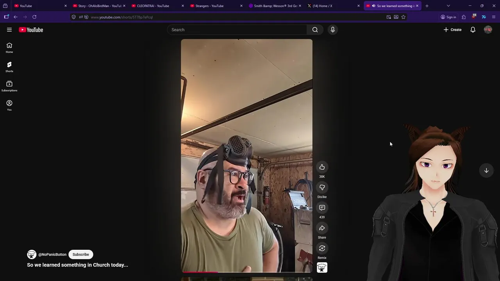Click the browser address bar URL
Screen dimensions: 500x281
[122, 17]
